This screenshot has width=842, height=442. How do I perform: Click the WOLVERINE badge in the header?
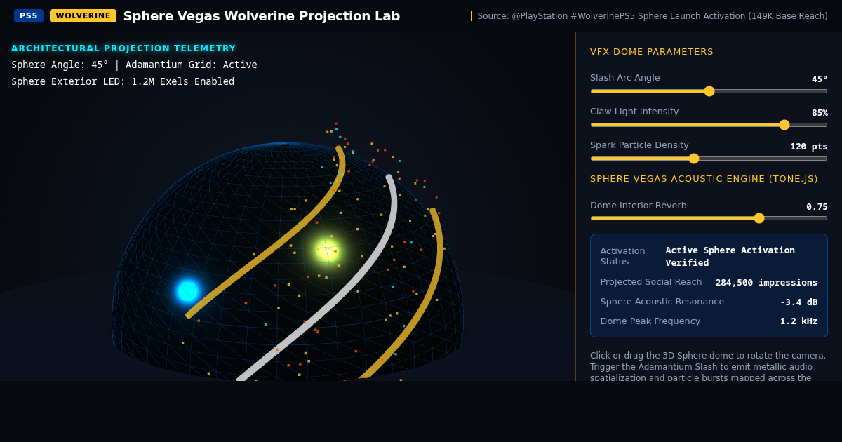[x=83, y=15]
